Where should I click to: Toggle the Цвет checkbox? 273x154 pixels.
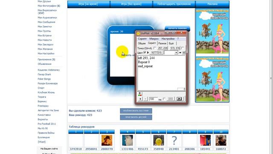pos(145,52)
